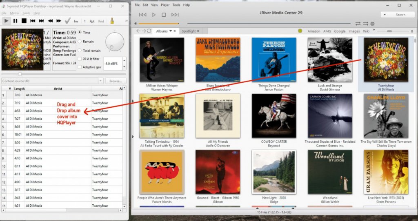Click the Browse... button in HQPlayer
Viewport: 418px width, 221px height.
(x=116, y=81)
